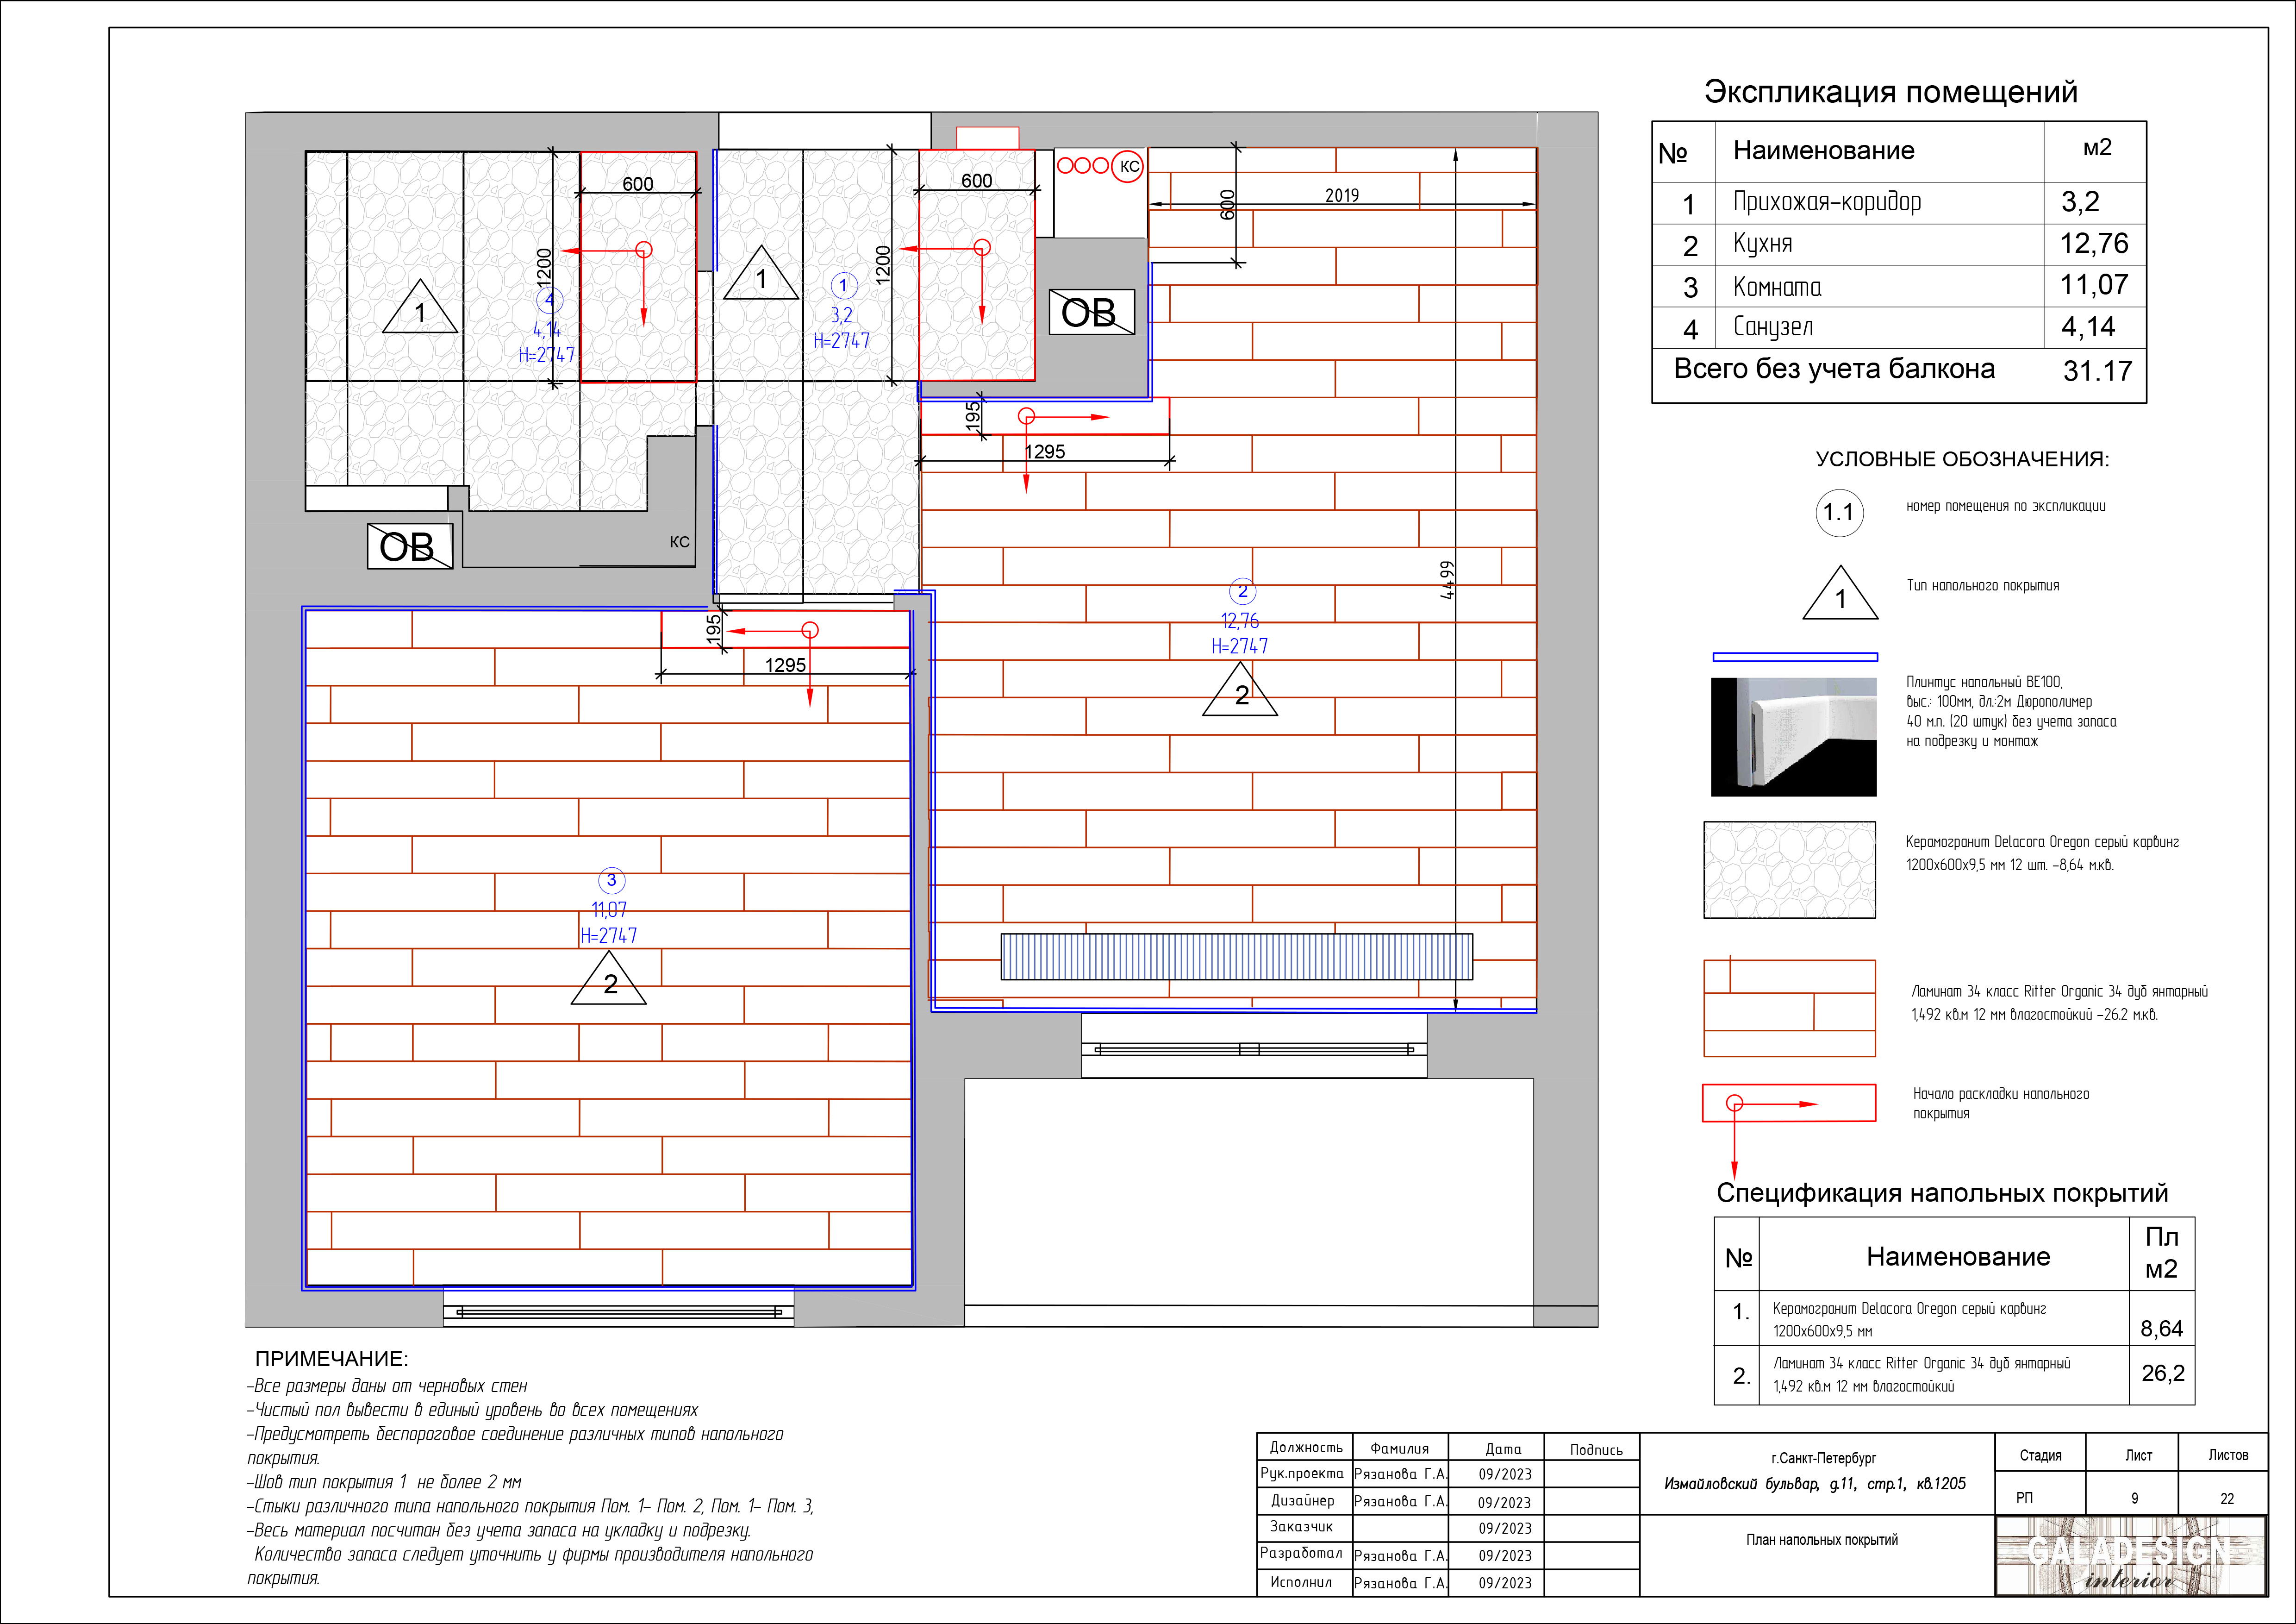Click the GALADESIGN interior logo
This screenshot has width=2296, height=1624.
(2130, 1556)
